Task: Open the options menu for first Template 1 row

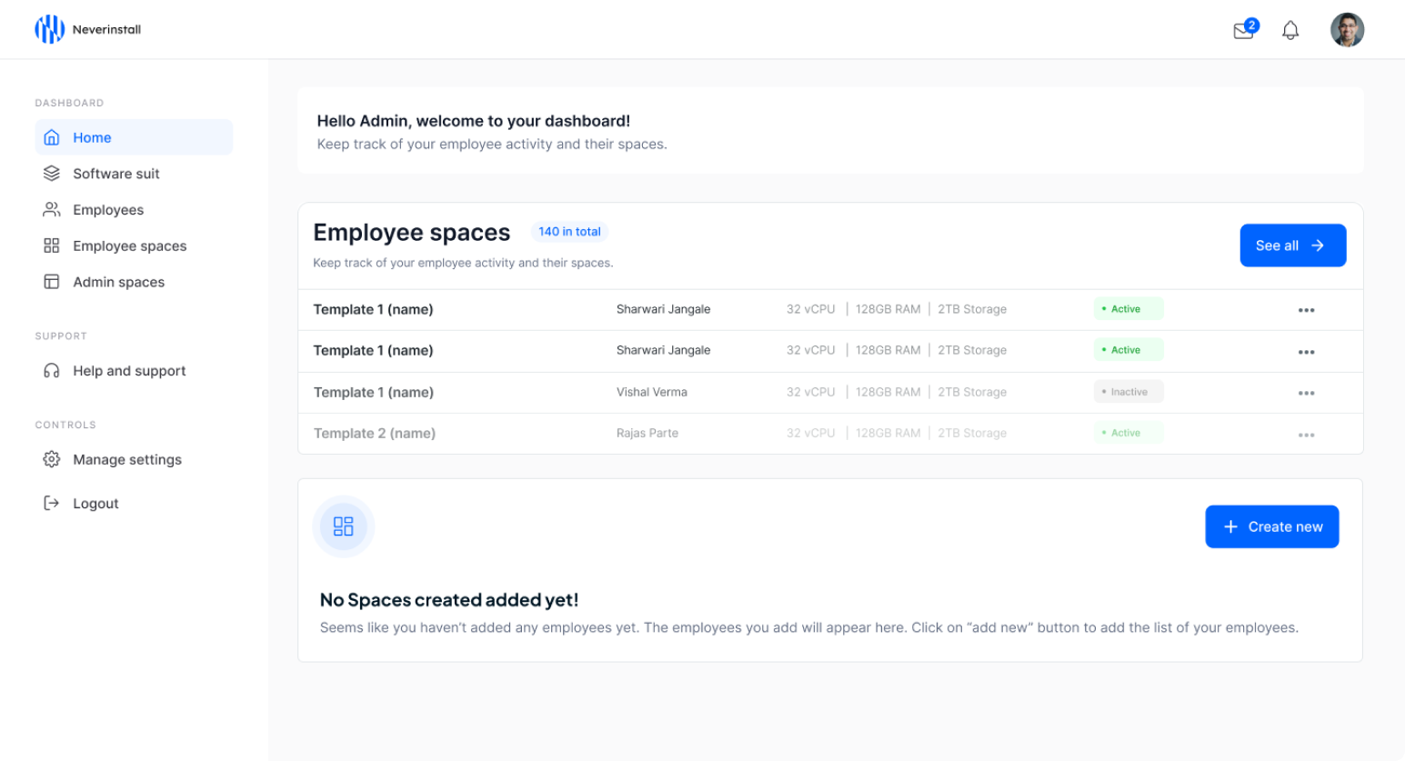Action: click(x=1306, y=310)
